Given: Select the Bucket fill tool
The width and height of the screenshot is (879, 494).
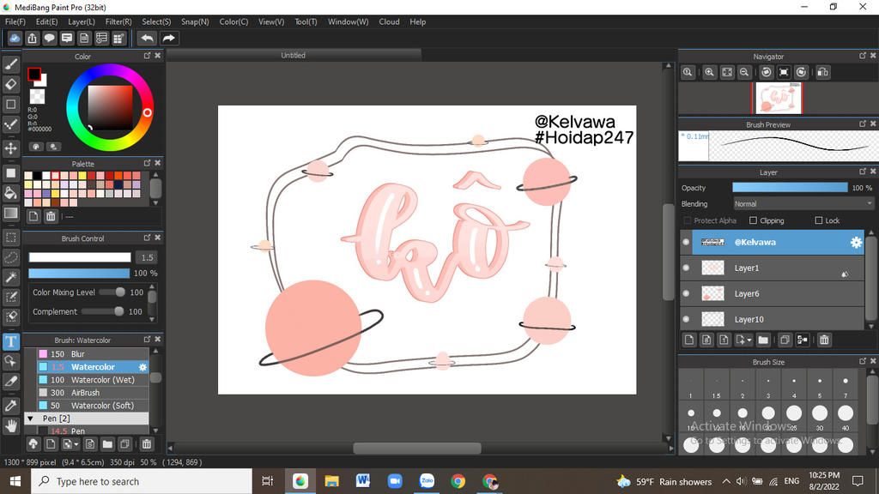Looking at the screenshot, I should 10,193.
